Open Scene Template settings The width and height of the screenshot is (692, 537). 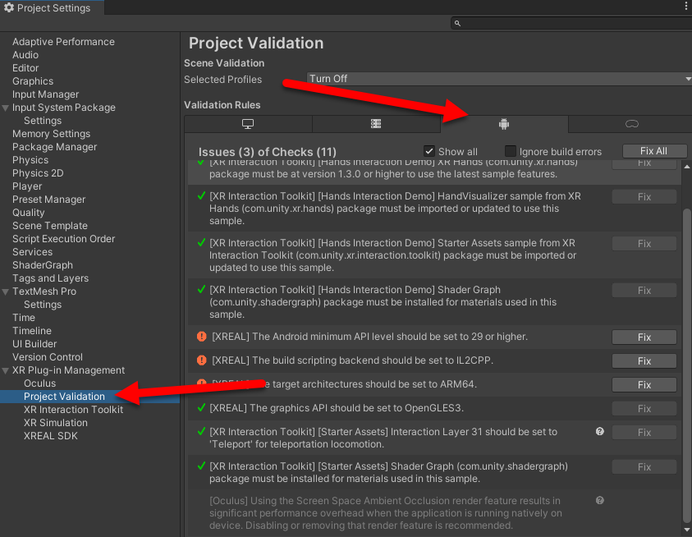[50, 226]
